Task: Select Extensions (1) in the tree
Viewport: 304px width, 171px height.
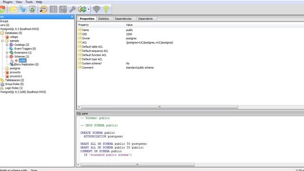Action: pos(23,53)
